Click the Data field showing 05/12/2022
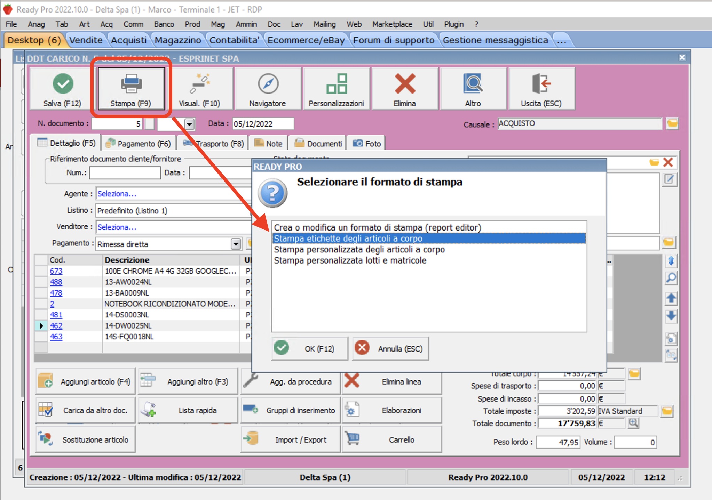 click(x=263, y=124)
